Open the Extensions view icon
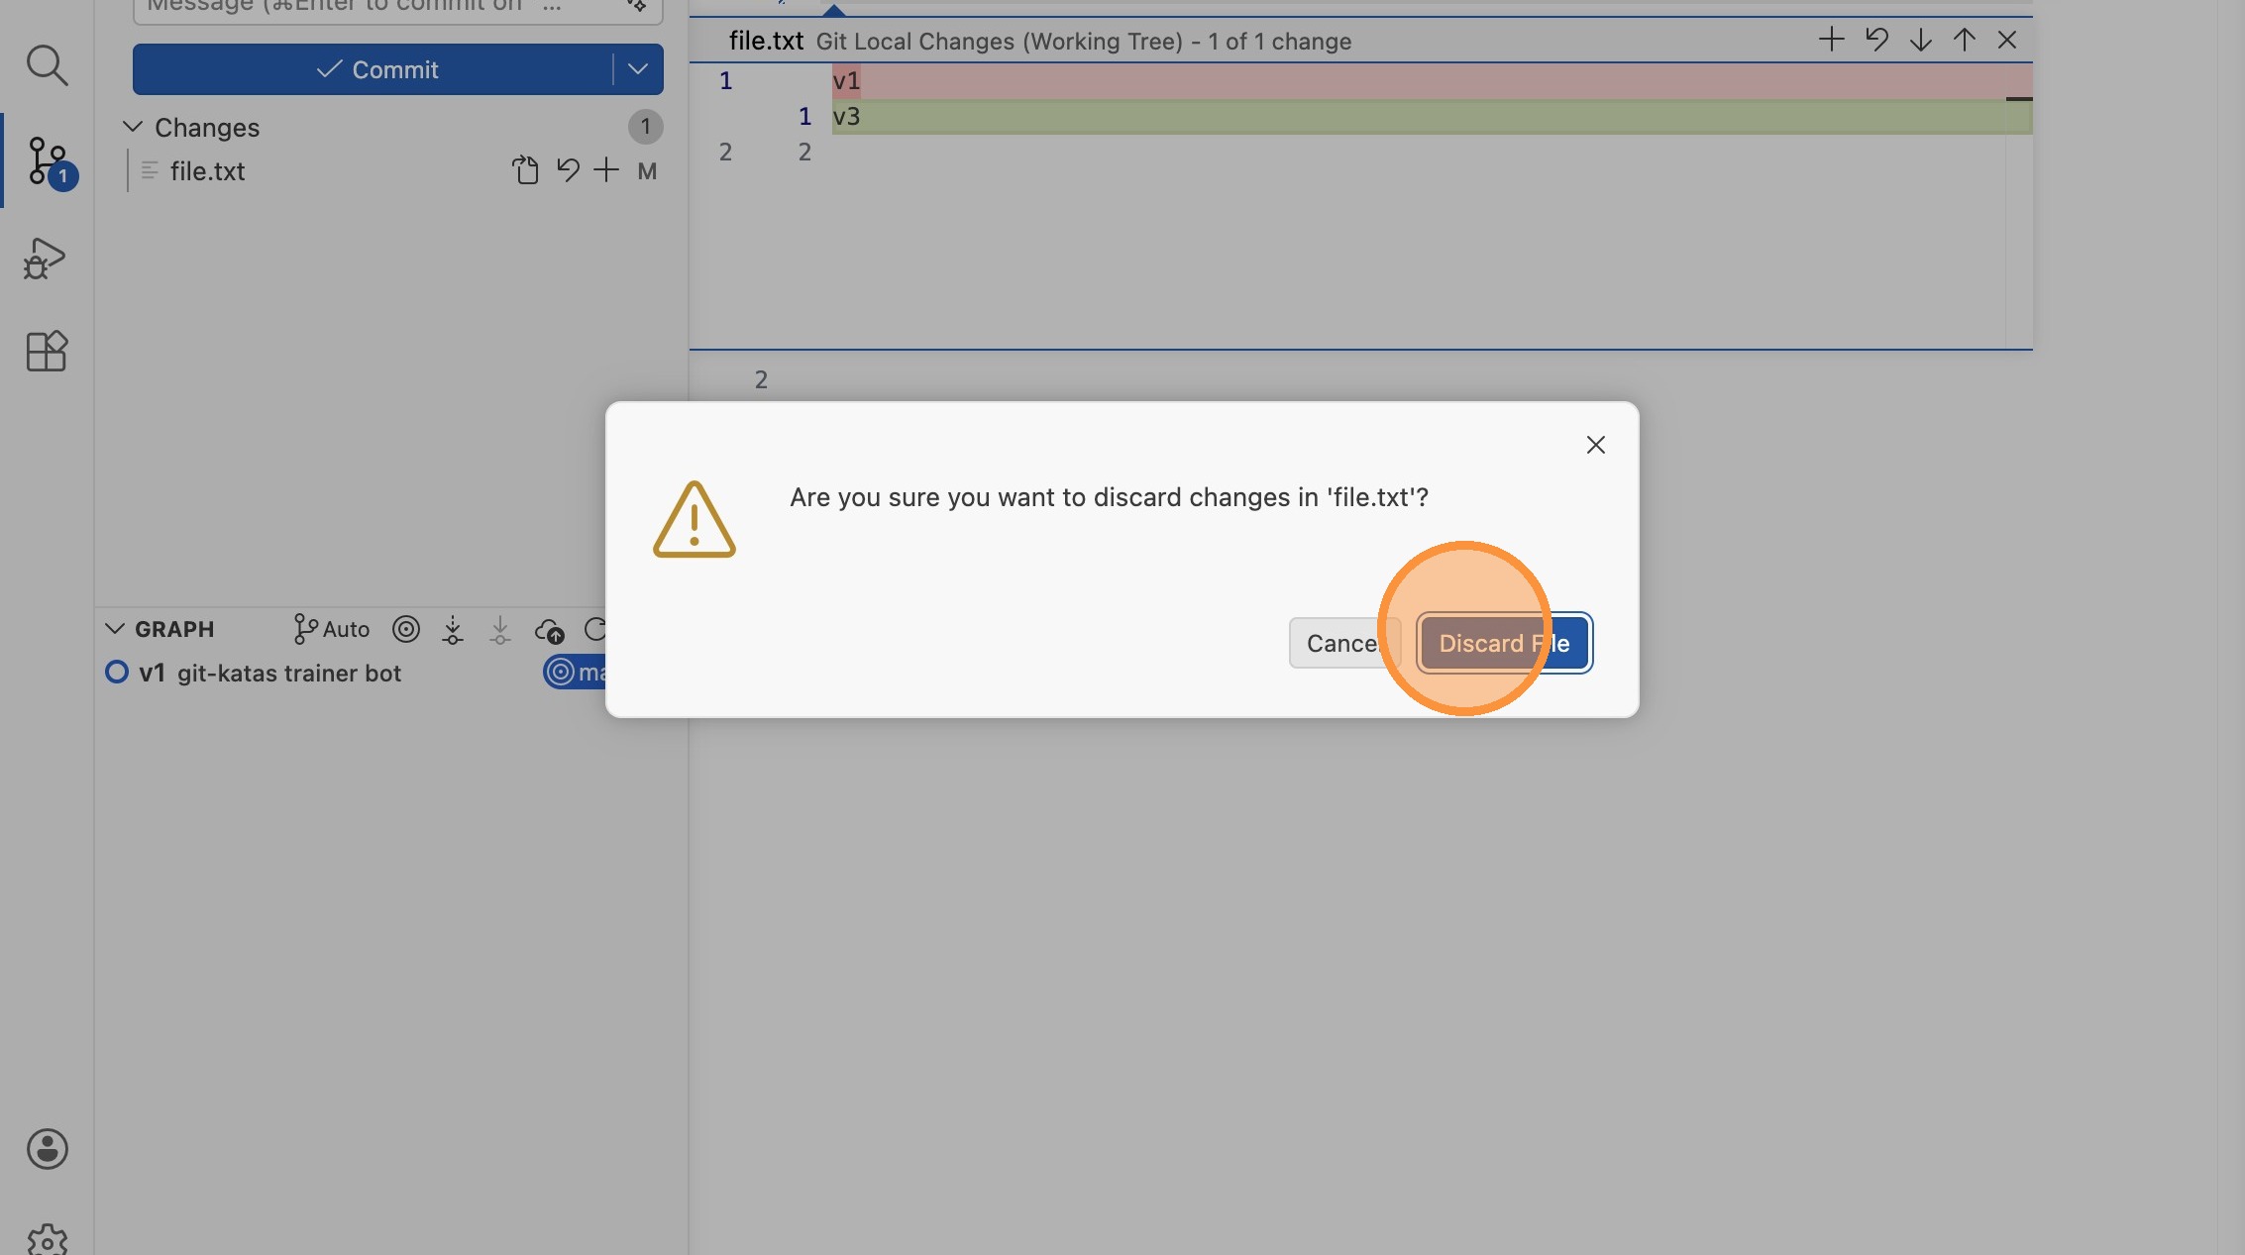Image resolution: width=2245 pixels, height=1255 pixels. (47, 352)
